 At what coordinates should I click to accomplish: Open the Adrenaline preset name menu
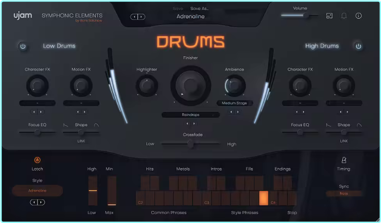click(x=191, y=16)
